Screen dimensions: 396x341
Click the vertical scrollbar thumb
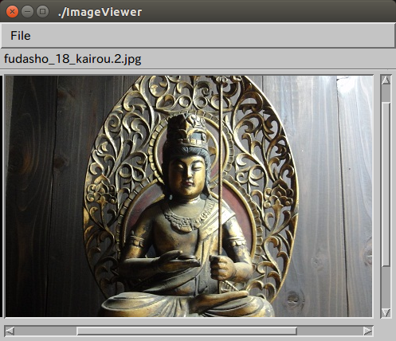click(x=386, y=184)
